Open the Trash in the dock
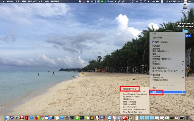194x121 pixels. [187, 118]
